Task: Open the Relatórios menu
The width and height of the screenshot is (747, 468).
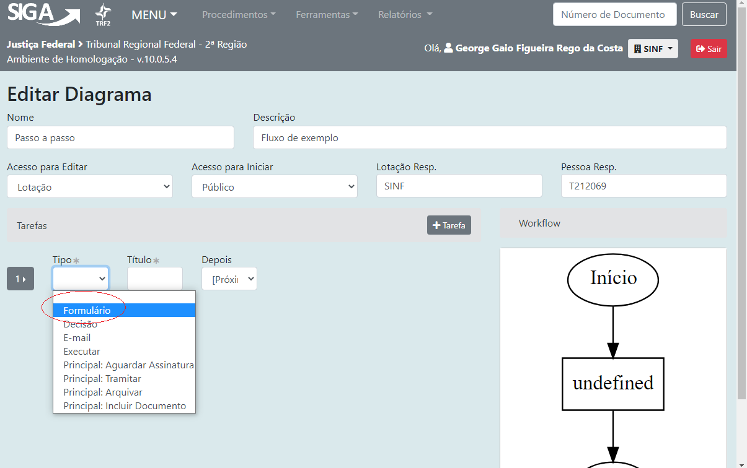Action: click(405, 15)
